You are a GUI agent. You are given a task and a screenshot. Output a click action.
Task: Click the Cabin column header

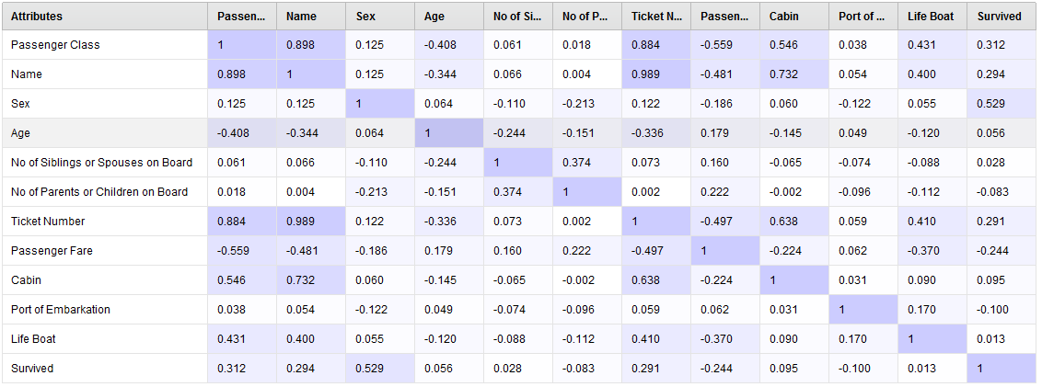793,16
